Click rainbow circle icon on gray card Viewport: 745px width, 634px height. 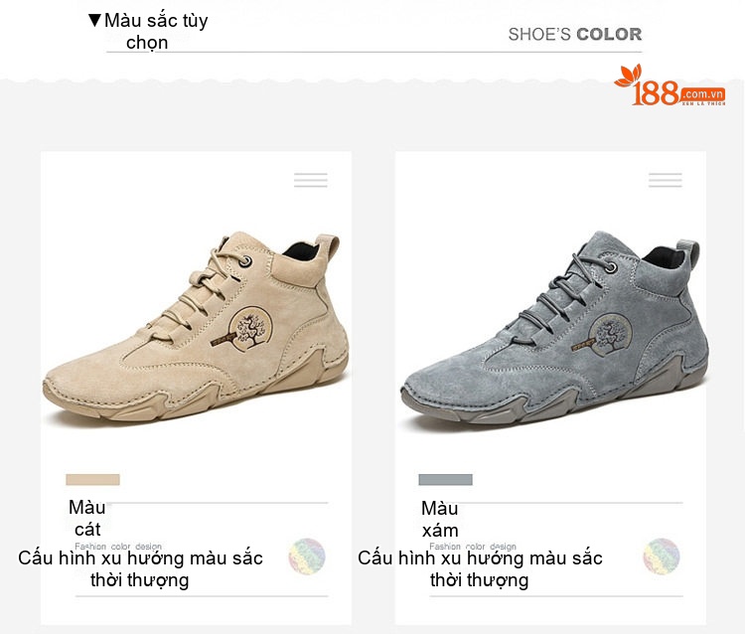(x=662, y=556)
